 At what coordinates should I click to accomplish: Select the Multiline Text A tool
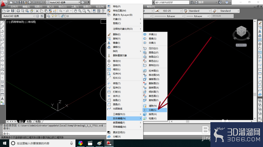pos(2,99)
